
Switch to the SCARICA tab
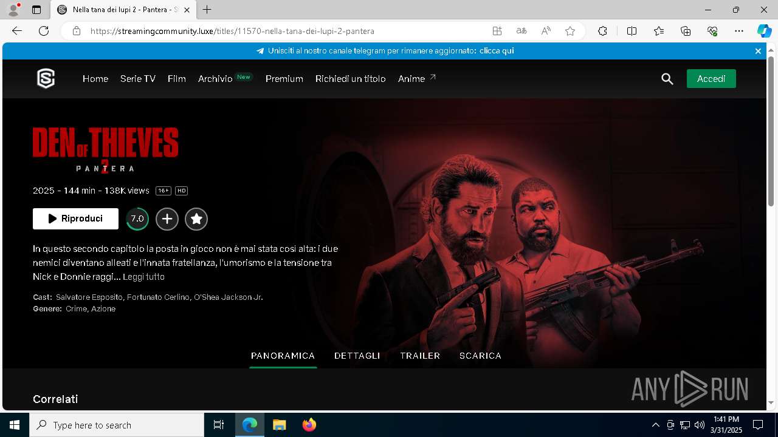click(480, 356)
